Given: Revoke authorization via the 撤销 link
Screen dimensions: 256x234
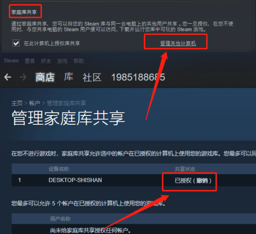Looking at the screenshot, I should [x=202, y=181].
